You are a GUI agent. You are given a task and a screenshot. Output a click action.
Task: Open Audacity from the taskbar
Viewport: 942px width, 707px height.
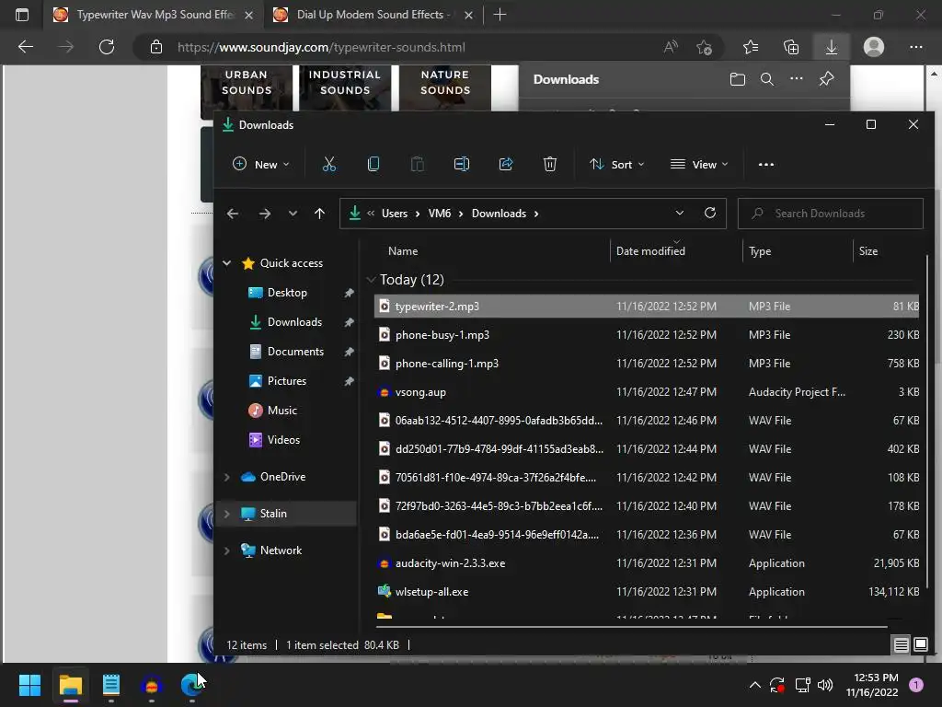pyautogui.click(x=152, y=685)
